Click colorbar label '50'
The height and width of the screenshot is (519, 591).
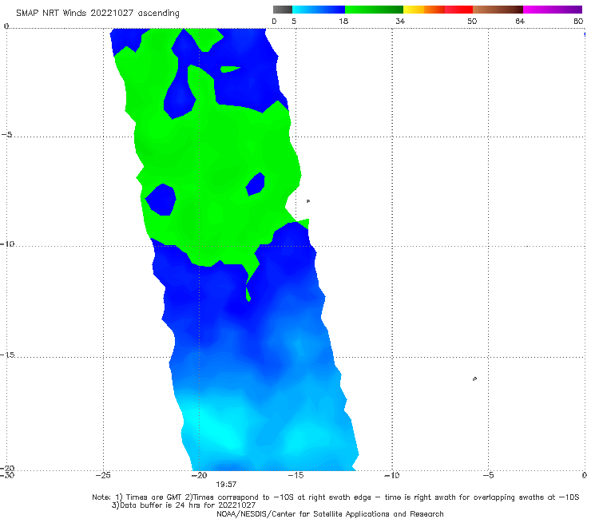[x=472, y=21]
